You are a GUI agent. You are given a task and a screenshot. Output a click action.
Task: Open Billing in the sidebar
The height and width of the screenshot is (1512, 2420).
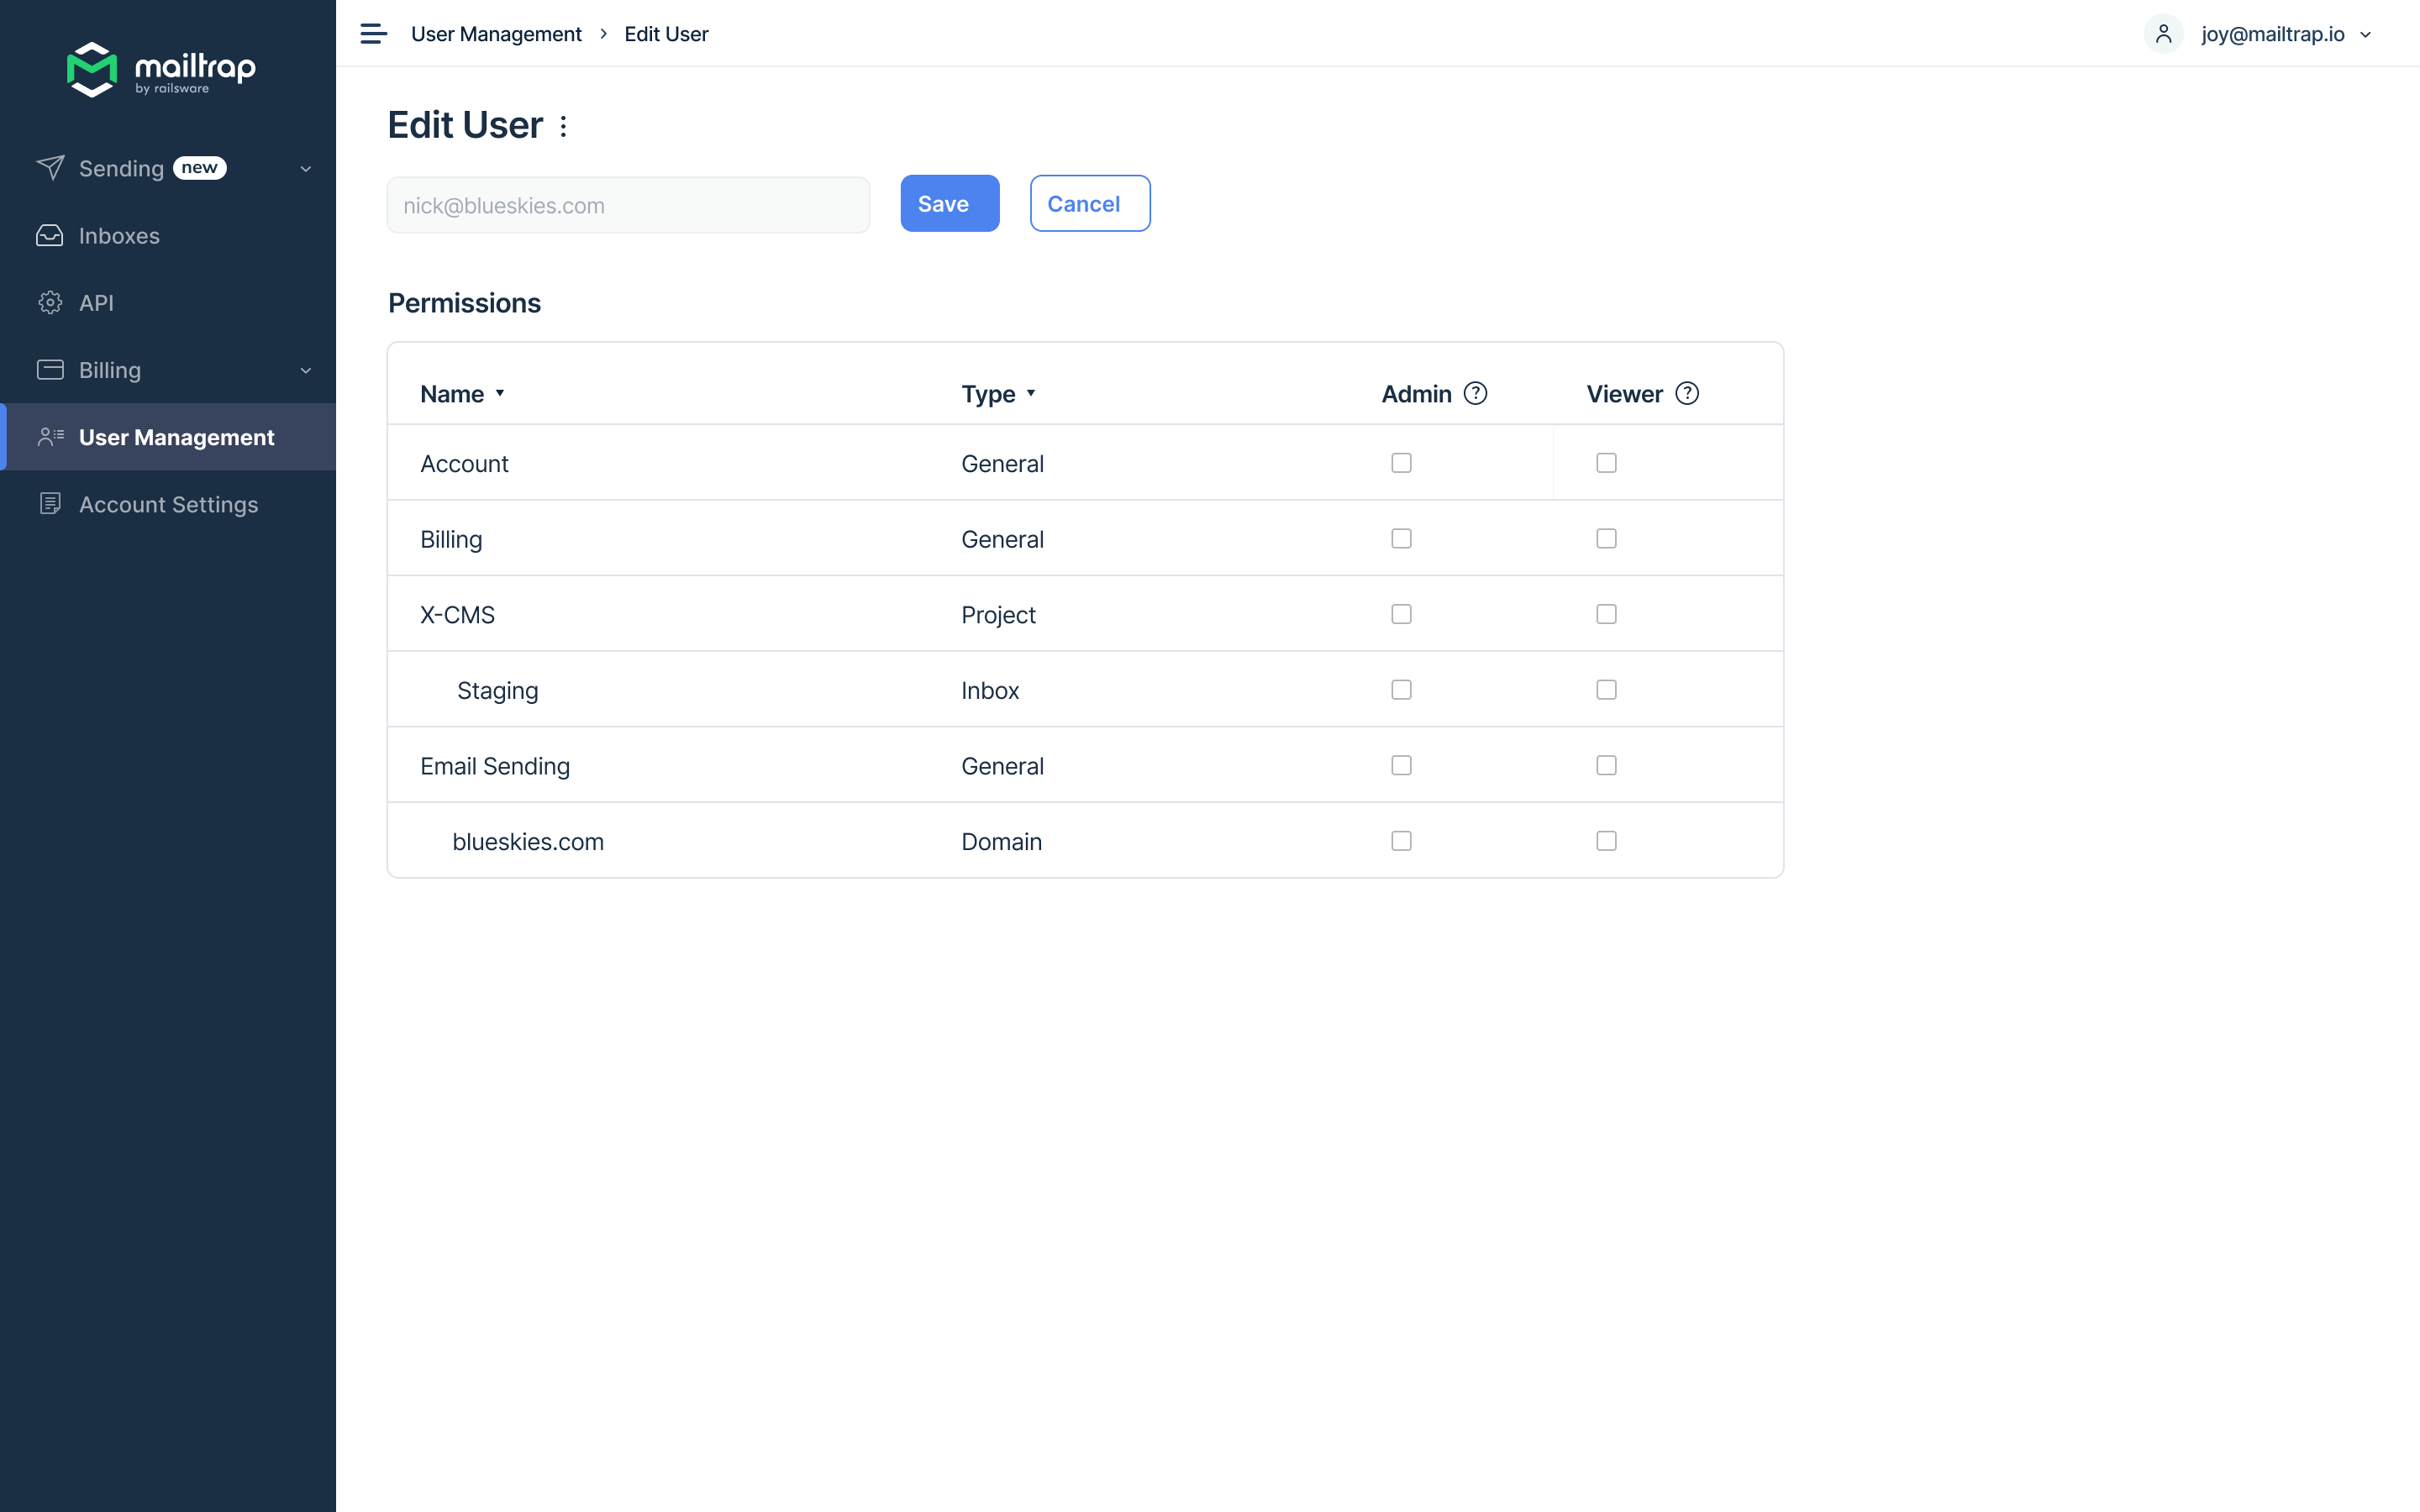(x=168, y=370)
